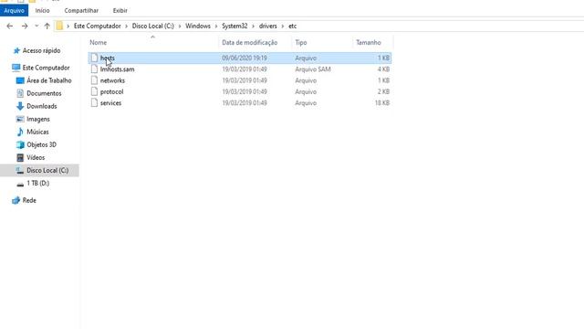Go up one folder level
The image size is (584, 329).
tap(47, 26)
